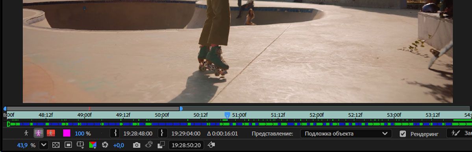The height and width of the screenshot is (152, 472).
Task: Toggle the transparency grid icon
Action: pyautogui.click(x=56, y=145)
